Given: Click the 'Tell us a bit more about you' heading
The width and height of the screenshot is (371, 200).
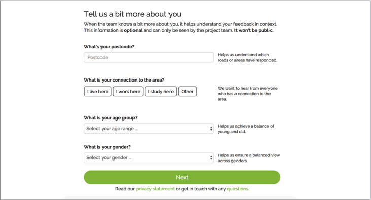Looking at the screenshot, I should 132,14.
